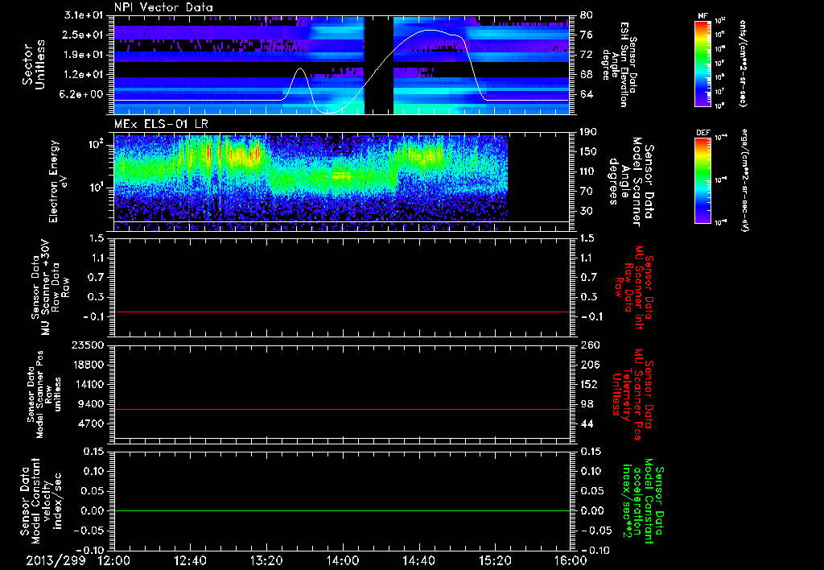Click the 14:40 time tick label
The image size is (824, 570).
(418, 560)
